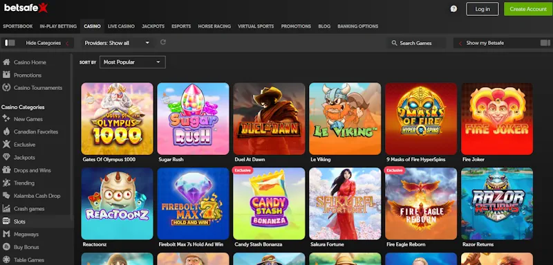Image resolution: width=553 pixels, height=265 pixels.
Task: Open the Sakura Fortune game thumbnail
Action: [345, 203]
